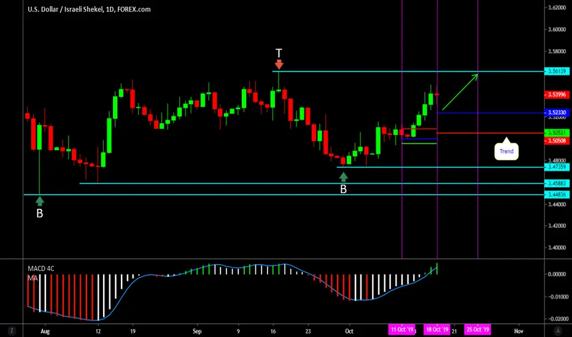This screenshot has height=337, width=572.
Task: Select the 25 Oct '19 date marker
Action: click(477, 330)
